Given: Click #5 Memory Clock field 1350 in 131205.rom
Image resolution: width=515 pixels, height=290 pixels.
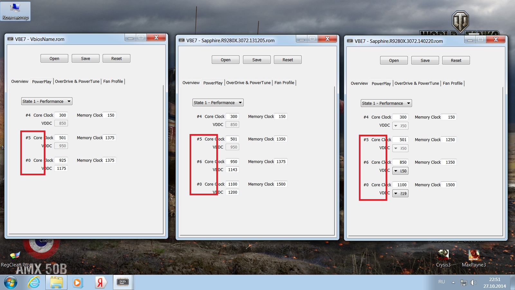Looking at the screenshot, I should coord(281,139).
